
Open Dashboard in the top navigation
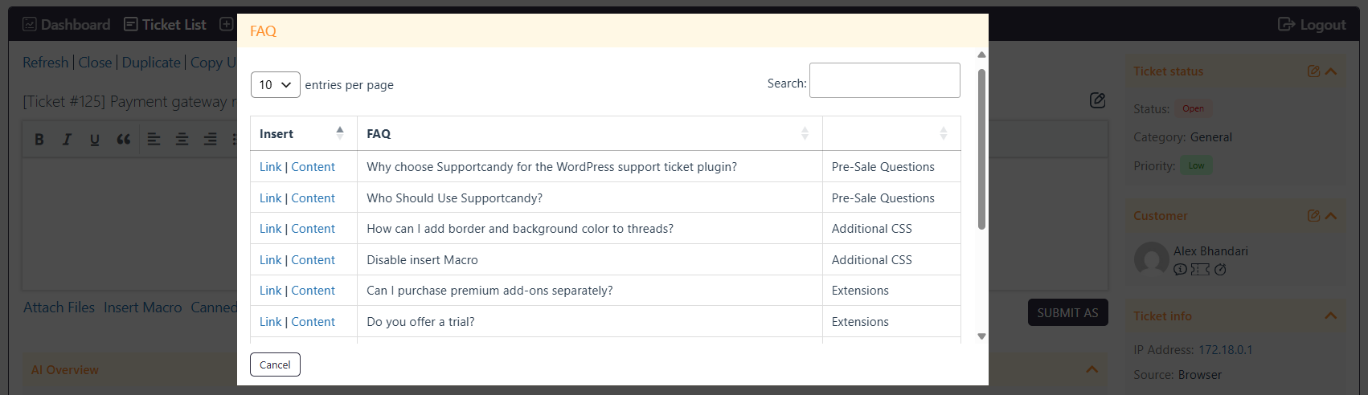[67, 25]
